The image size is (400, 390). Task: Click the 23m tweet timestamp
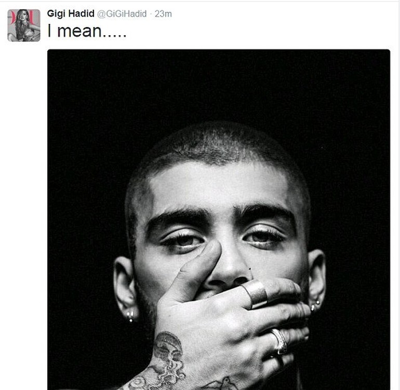click(x=163, y=14)
